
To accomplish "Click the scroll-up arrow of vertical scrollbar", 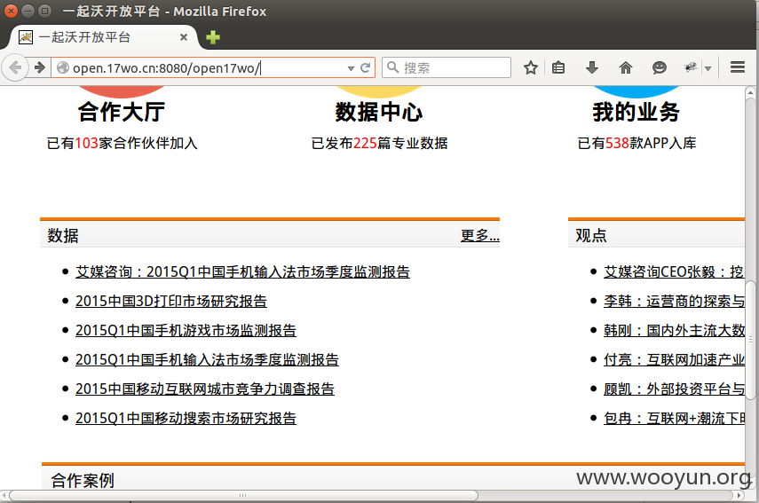I will point(751,92).
